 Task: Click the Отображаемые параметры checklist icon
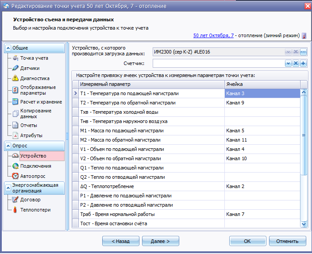point(15,90)
